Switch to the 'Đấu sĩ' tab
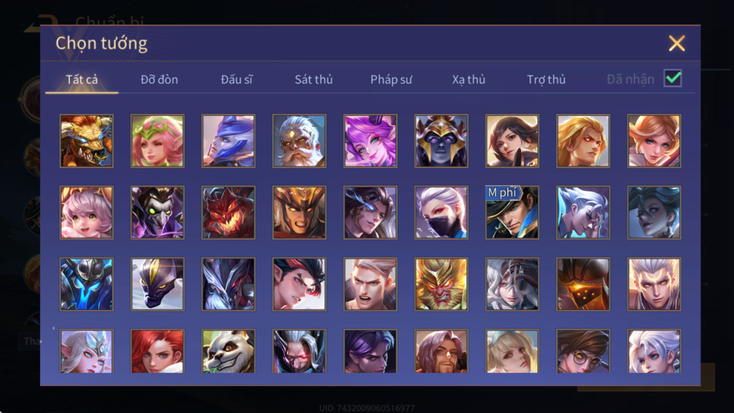 point(237,79)
